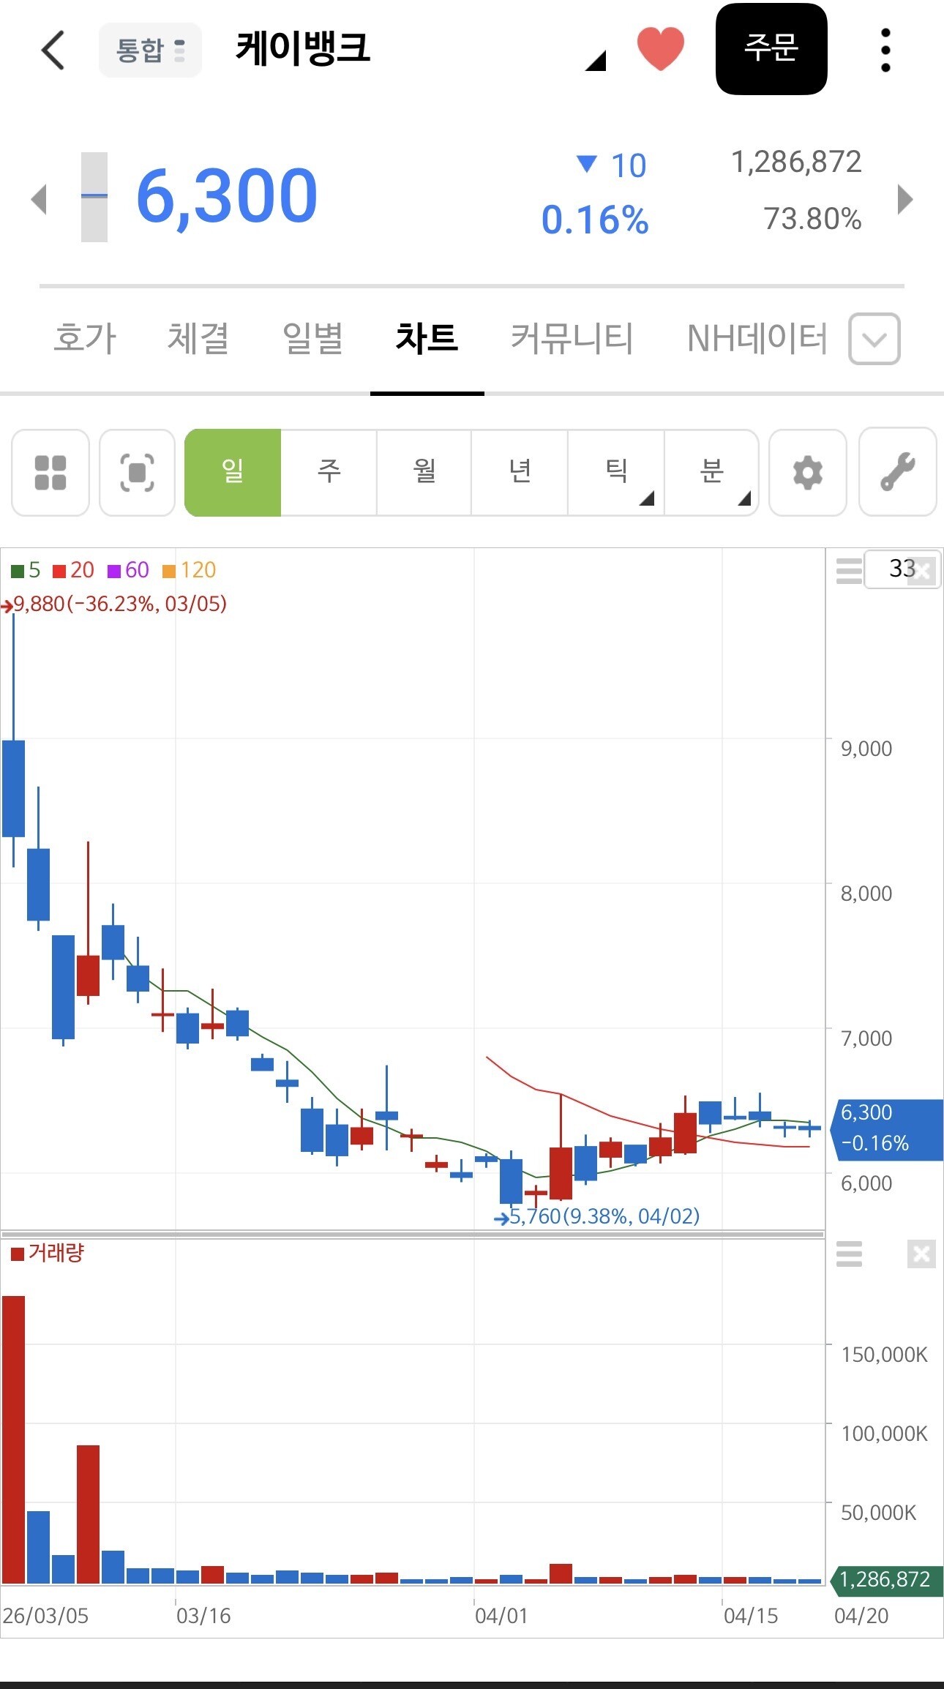This screenshot has height=1689, width=944.
Task: Open the 커뮤니티 tab
Action: 572,338
